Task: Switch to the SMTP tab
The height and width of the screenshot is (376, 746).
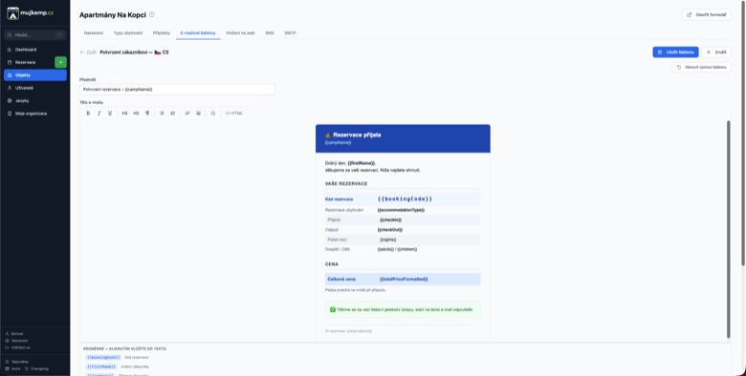Action: 290,33
